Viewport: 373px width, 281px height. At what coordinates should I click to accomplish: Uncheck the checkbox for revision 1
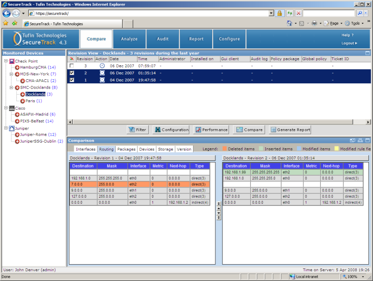coord(72,80)
